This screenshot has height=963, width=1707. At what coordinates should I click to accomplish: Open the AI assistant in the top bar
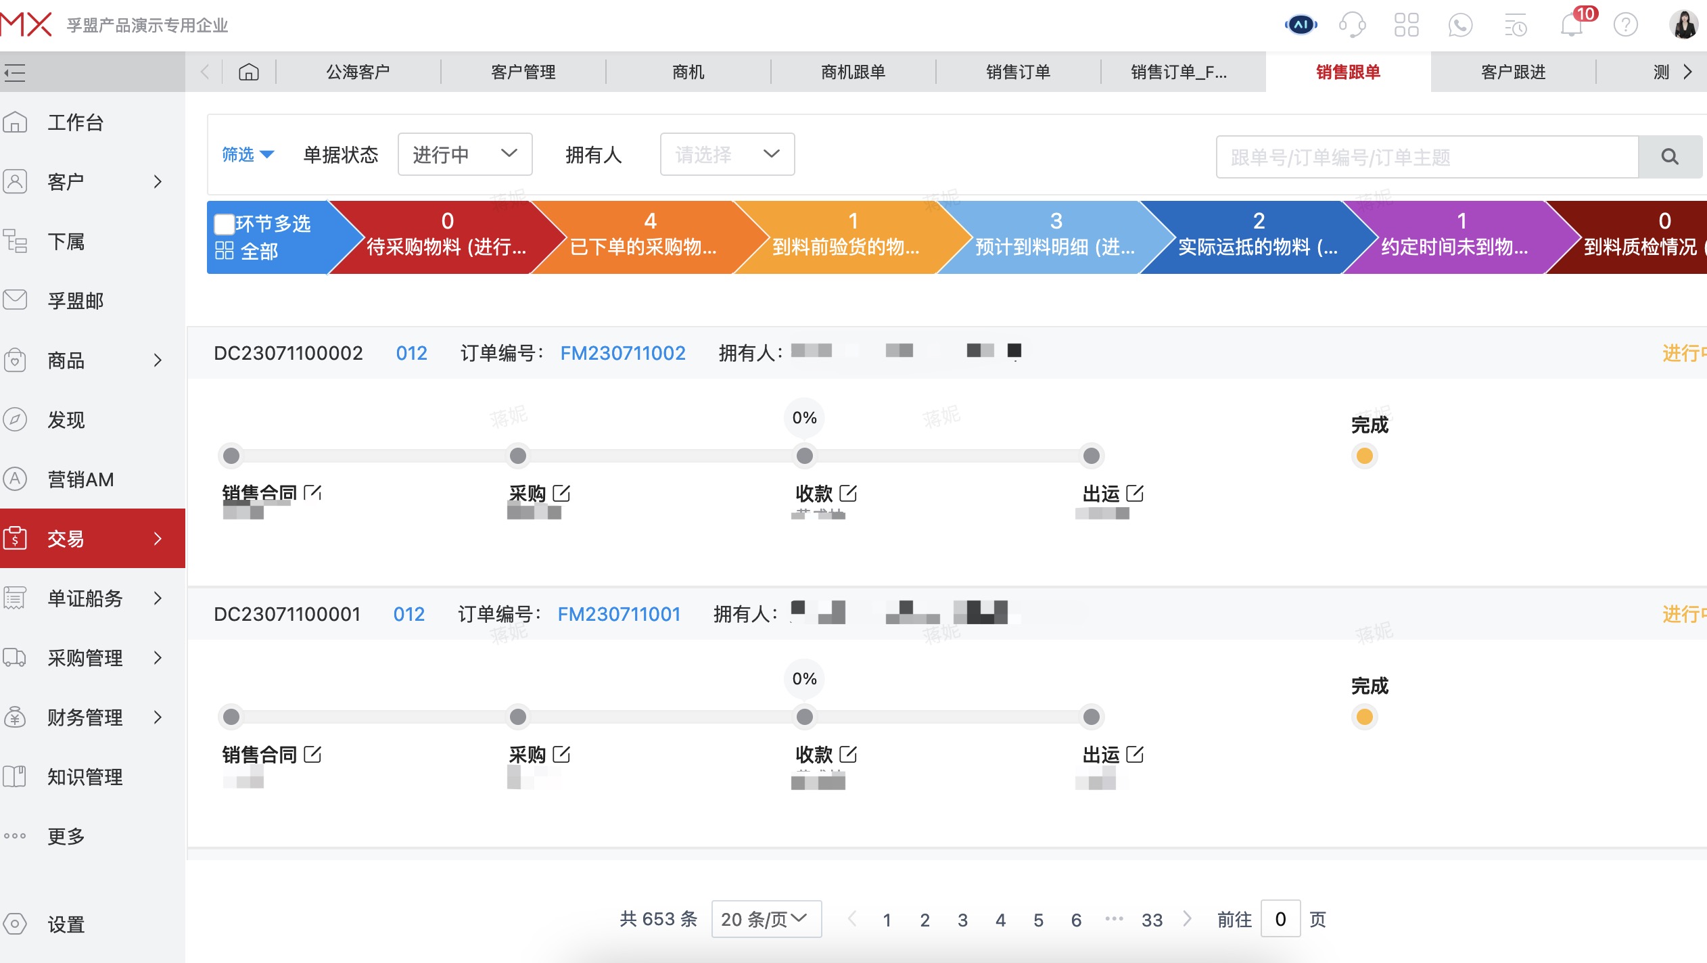(1299, 24)
